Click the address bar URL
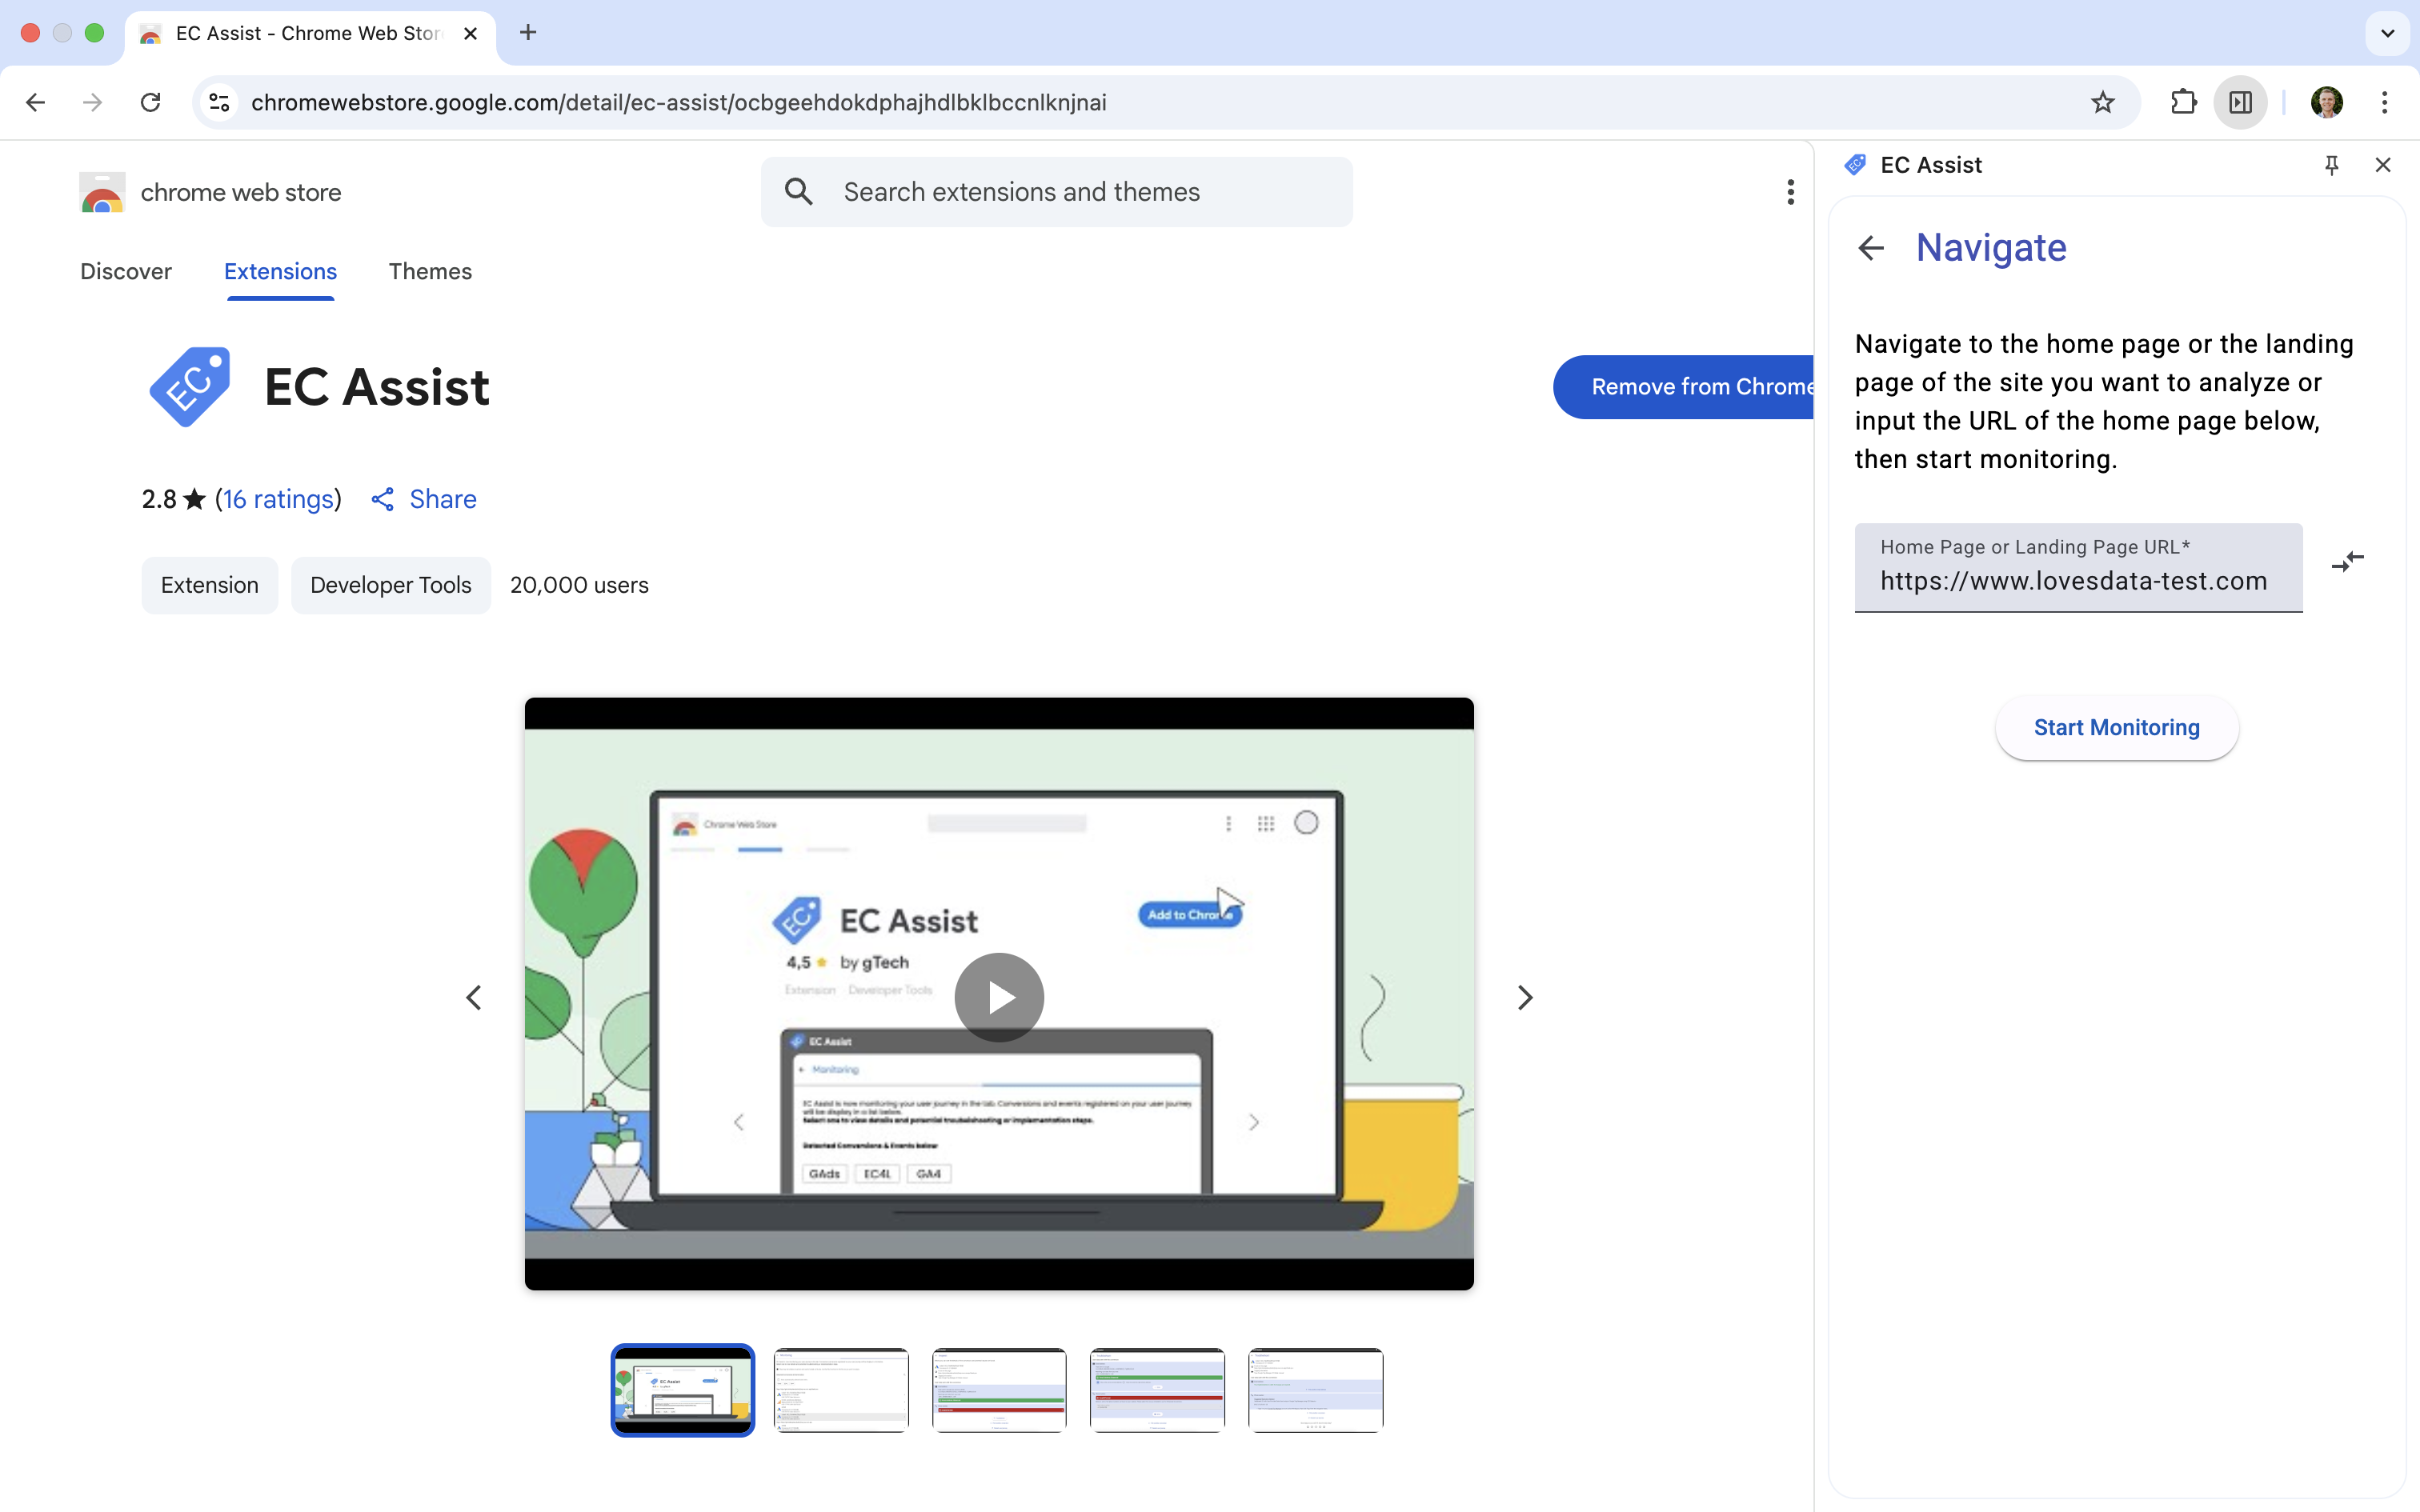Viewport: 2420px width, 1512px height. tap(678, 102)
